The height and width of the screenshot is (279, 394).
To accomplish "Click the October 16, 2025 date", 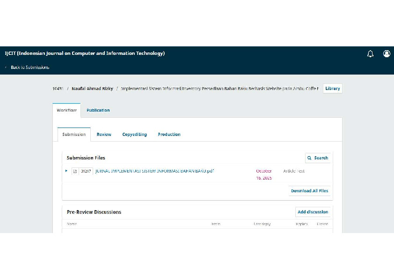I will coord(264,174).
